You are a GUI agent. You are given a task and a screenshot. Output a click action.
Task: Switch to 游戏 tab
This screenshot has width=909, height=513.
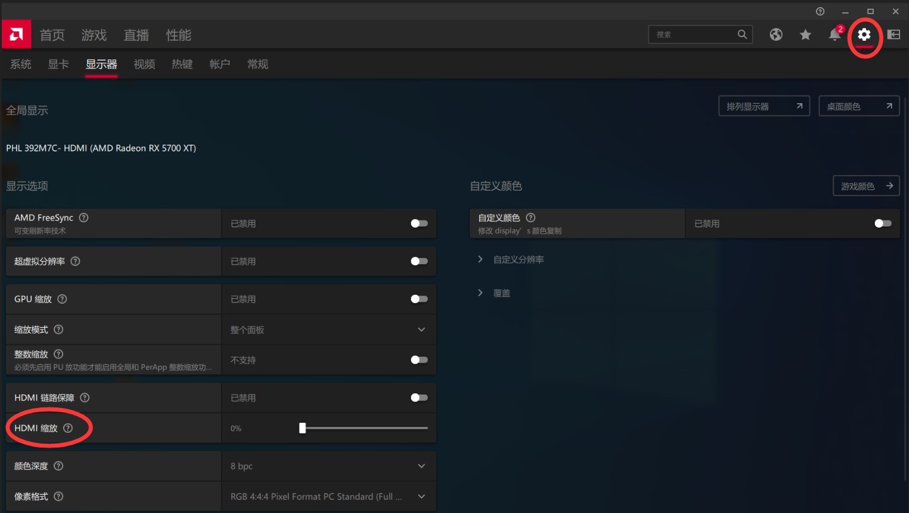pos(94,35)
